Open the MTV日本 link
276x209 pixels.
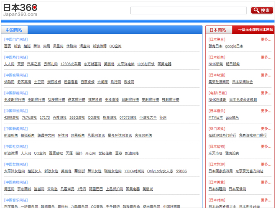(216, 117)
